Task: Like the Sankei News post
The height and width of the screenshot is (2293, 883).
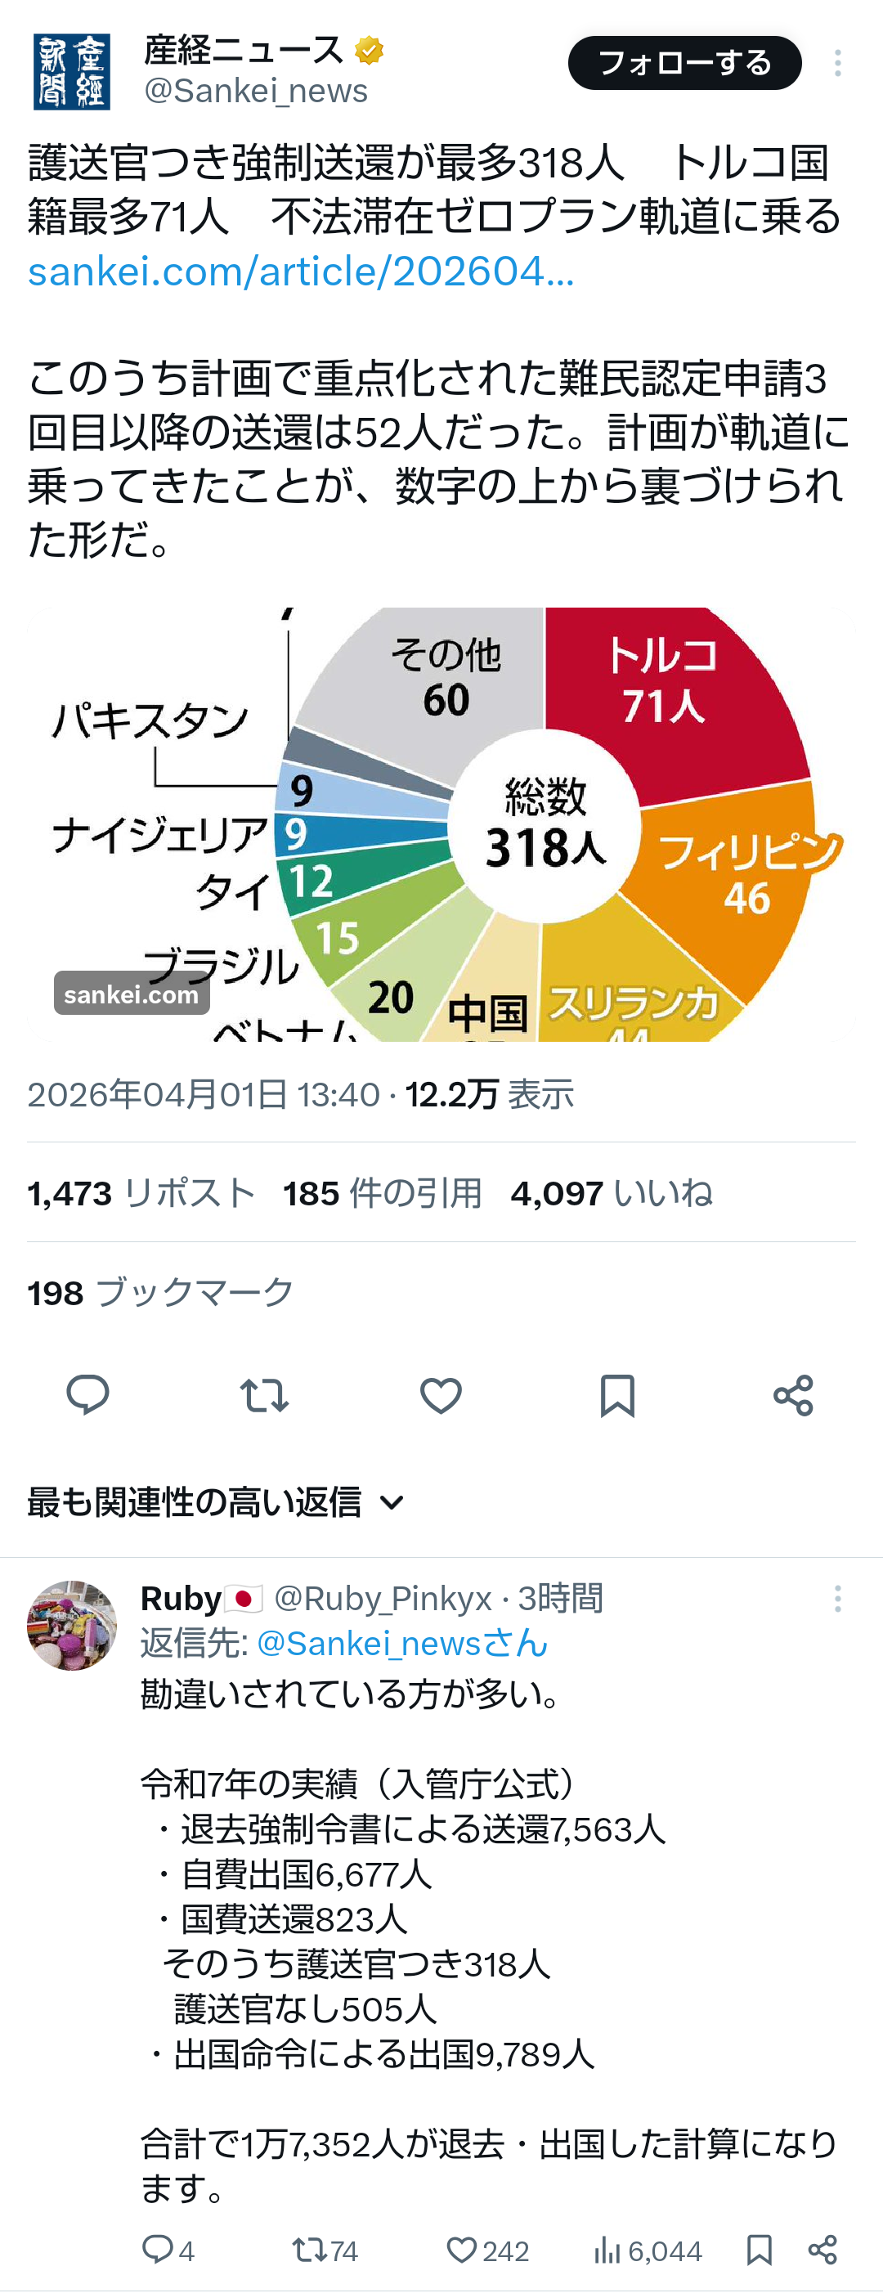Action: (x=441, y=1395)
